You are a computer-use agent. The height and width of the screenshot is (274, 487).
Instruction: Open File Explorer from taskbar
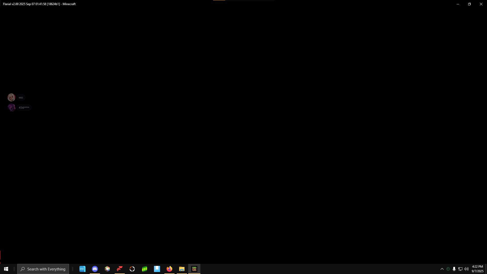[182, 269]
